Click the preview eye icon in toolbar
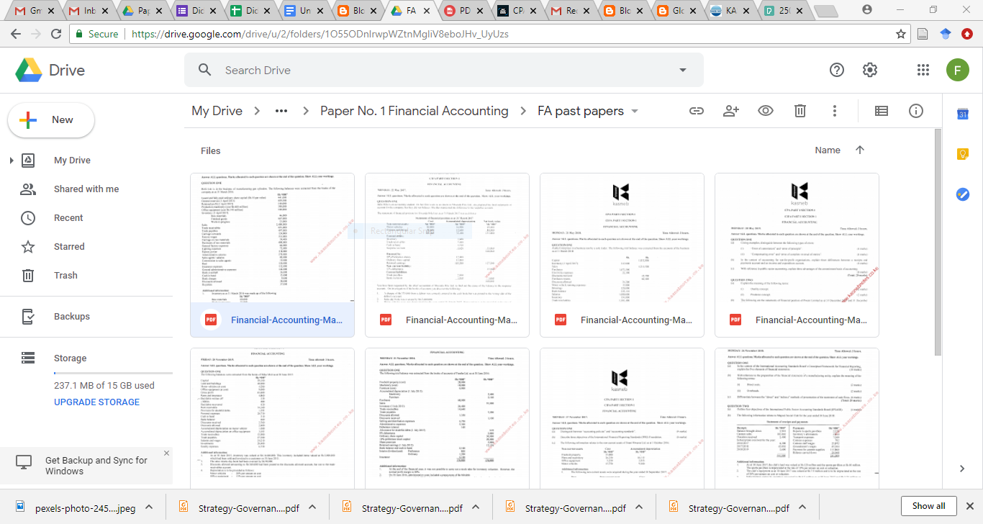 click(x=765, y=110)
